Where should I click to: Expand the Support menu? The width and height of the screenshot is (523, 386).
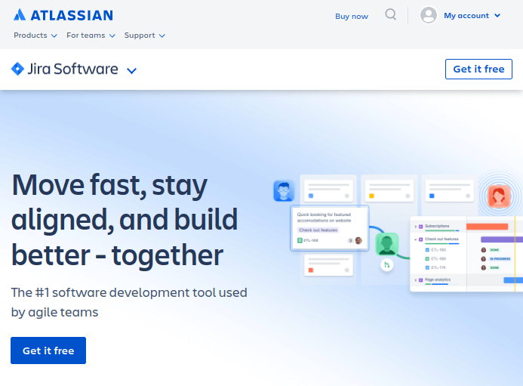[x=144, y=36]
